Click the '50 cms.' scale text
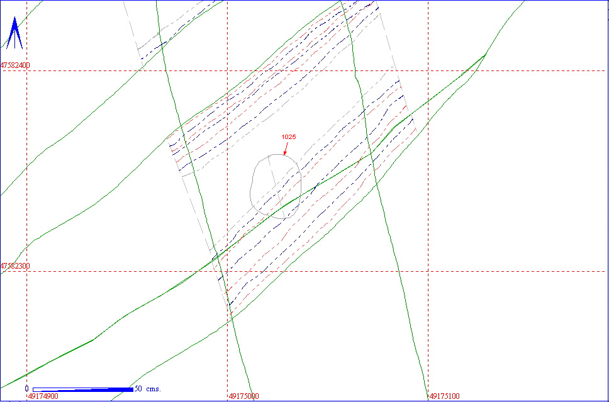This screenshot has height=402, width=609. [148, 388]
